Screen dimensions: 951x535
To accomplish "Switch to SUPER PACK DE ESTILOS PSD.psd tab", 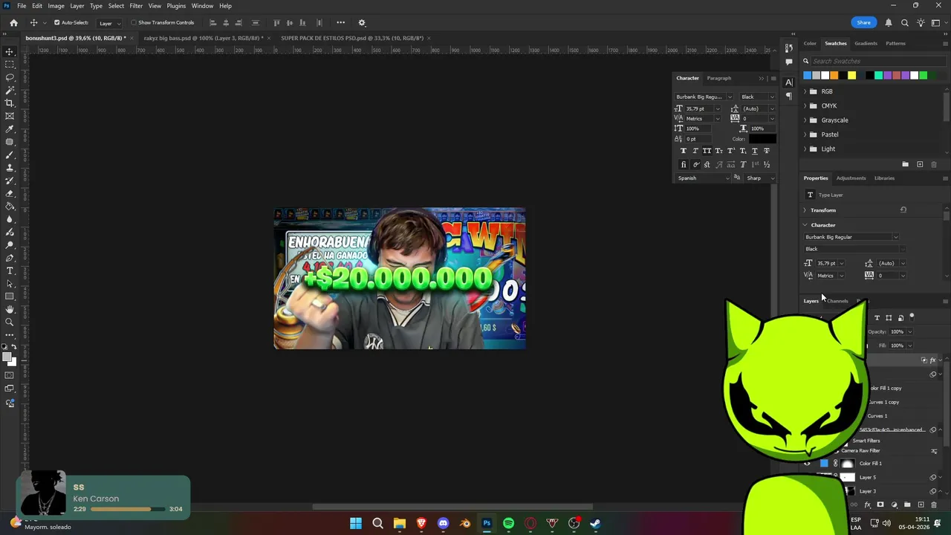I will pos(352,38).
